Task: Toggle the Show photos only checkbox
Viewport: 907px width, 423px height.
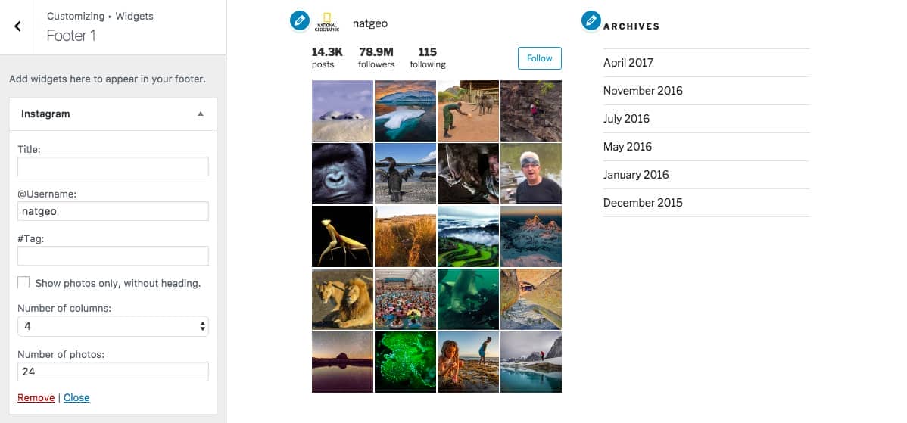Action: [23, 282]
